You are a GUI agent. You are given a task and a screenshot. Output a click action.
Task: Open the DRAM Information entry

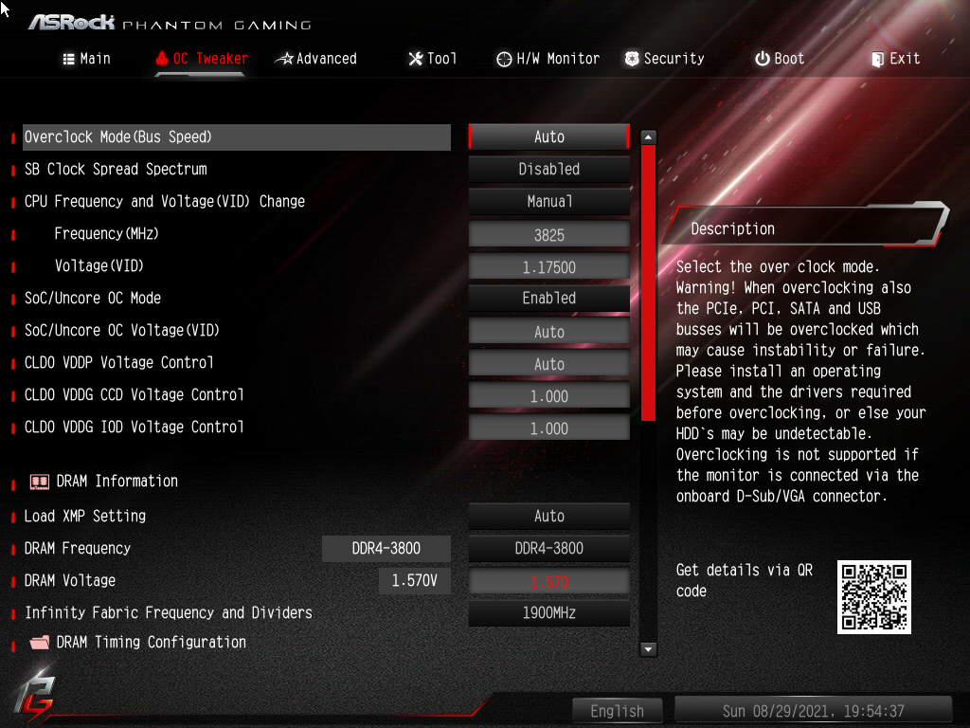tap(104, 481)
